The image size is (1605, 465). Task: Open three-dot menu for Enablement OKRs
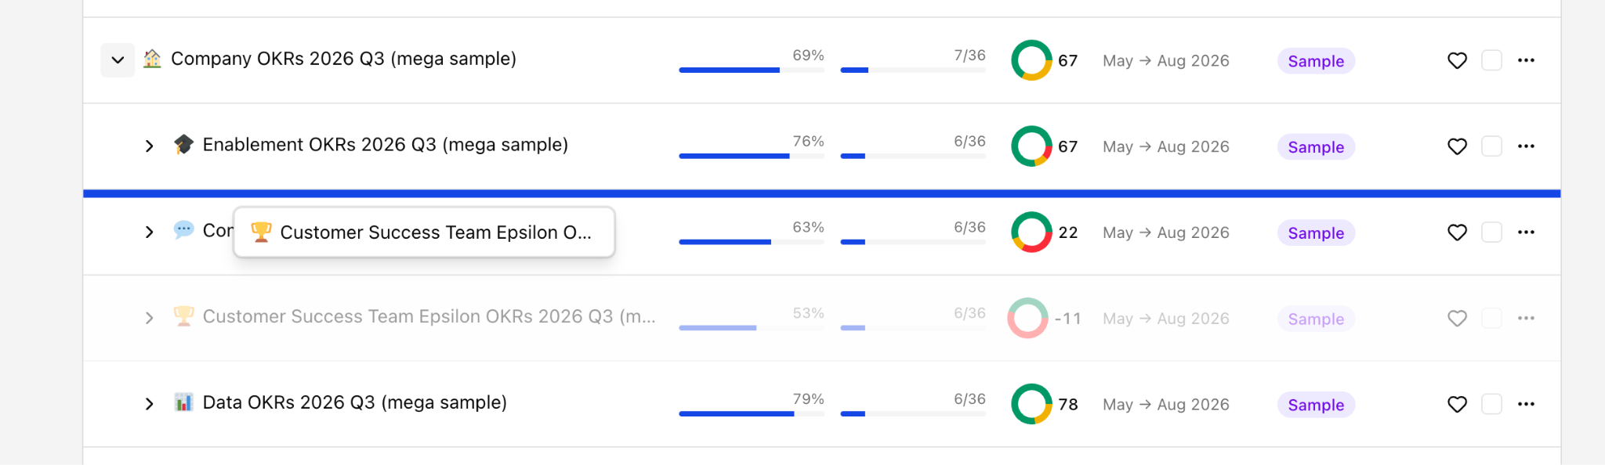1526,146
